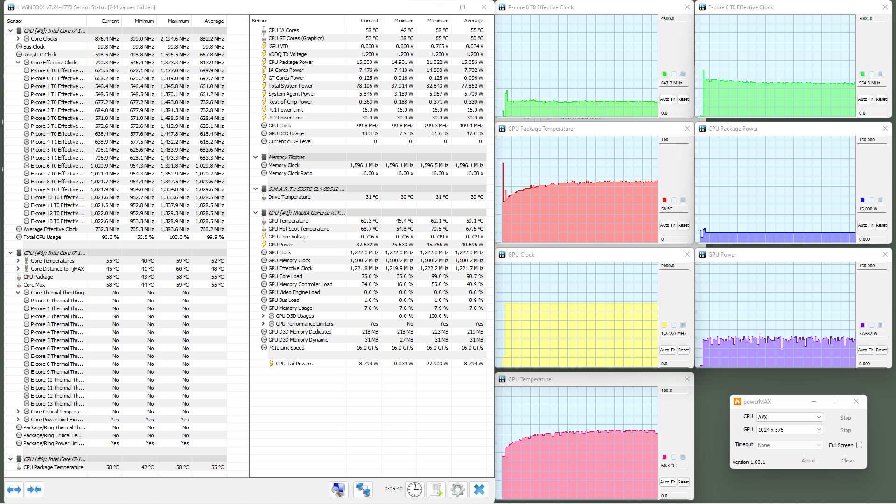896x504 pixels.
Task: Expand the Core Temperatures tree node
Action: point(18,261)
